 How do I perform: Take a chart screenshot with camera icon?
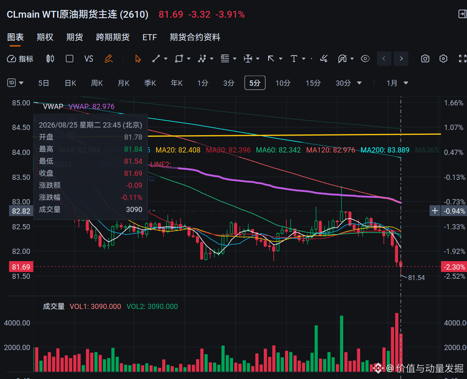click(425, 58)
